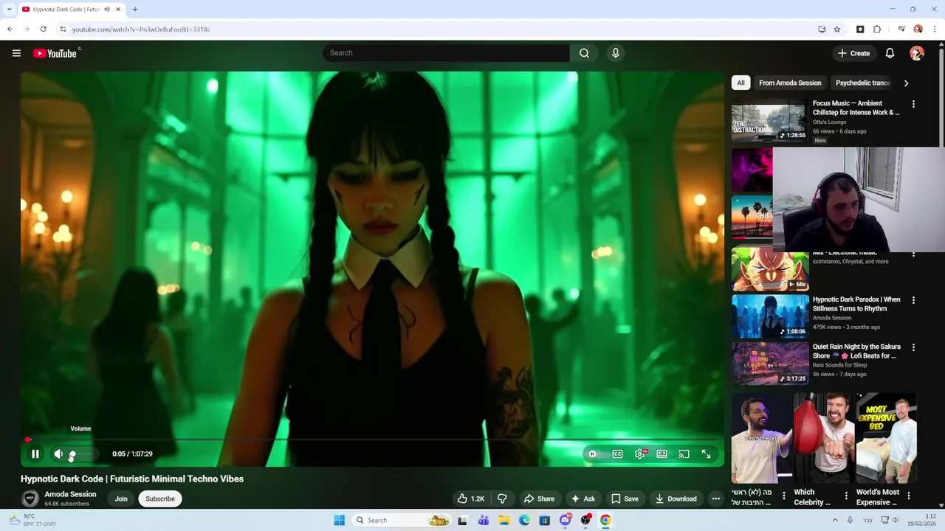945x531 pixels.
Task: Click the search magnifier button
Action: (584, 53)
